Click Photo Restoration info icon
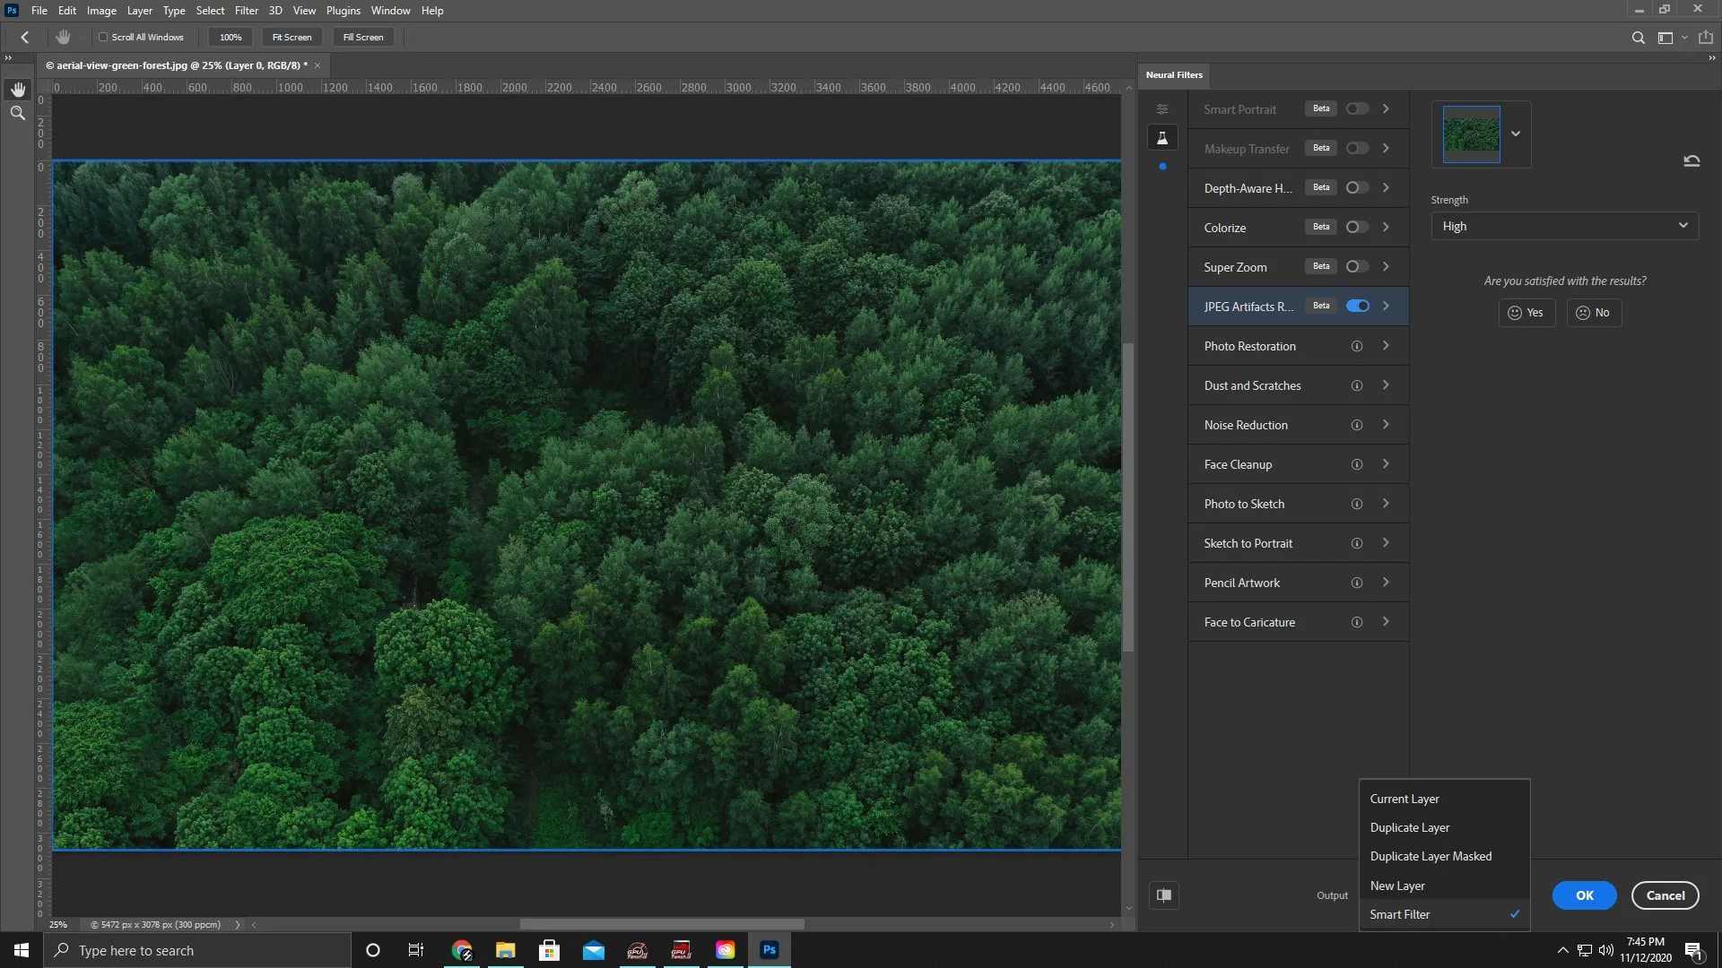 [x=1357, y=346]
